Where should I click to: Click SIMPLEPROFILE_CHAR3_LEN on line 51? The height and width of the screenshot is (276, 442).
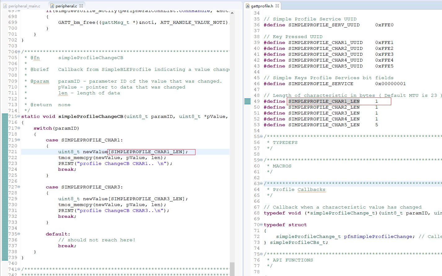[x=324, y=113]
